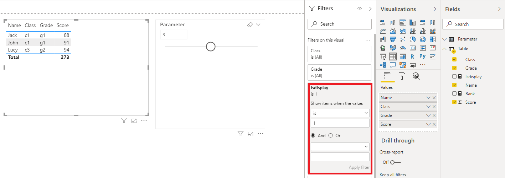
Task: Select the Matrix visual
Action: 403,56
